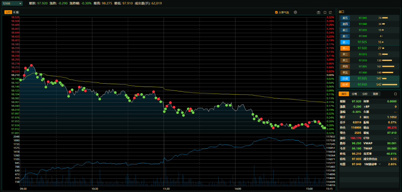Image resolution: width=402 pixels, height=192 pixels.
Task: Switch chart to K线 view
Action: [16, 12]
